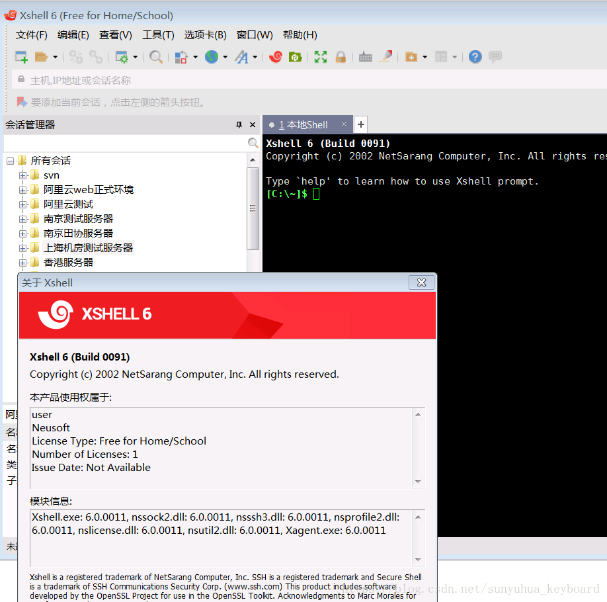The width and height of the screenshot is (607, 602).
Task: Expand the 南京测试服务器 folder
Action: (x=23, y=219)
